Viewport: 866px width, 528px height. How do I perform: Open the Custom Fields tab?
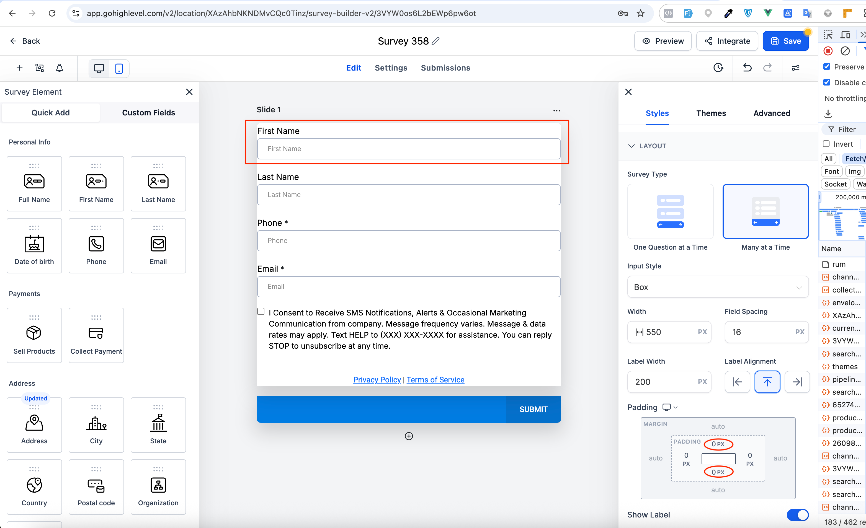pyautogui.click(x=148, y=113)
